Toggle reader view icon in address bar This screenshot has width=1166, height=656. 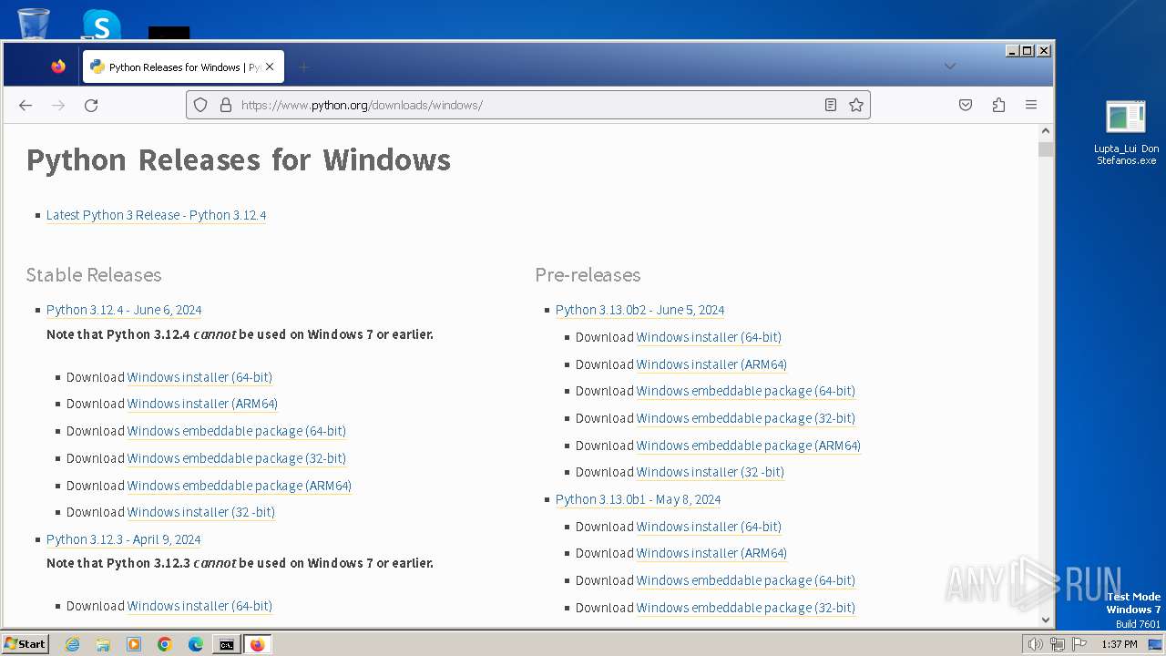click(831, 105)
